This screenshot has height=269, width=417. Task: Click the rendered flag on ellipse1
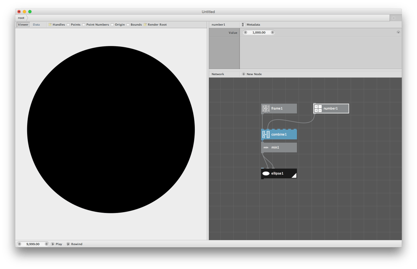pyautogui.click(x=294, y=175)
